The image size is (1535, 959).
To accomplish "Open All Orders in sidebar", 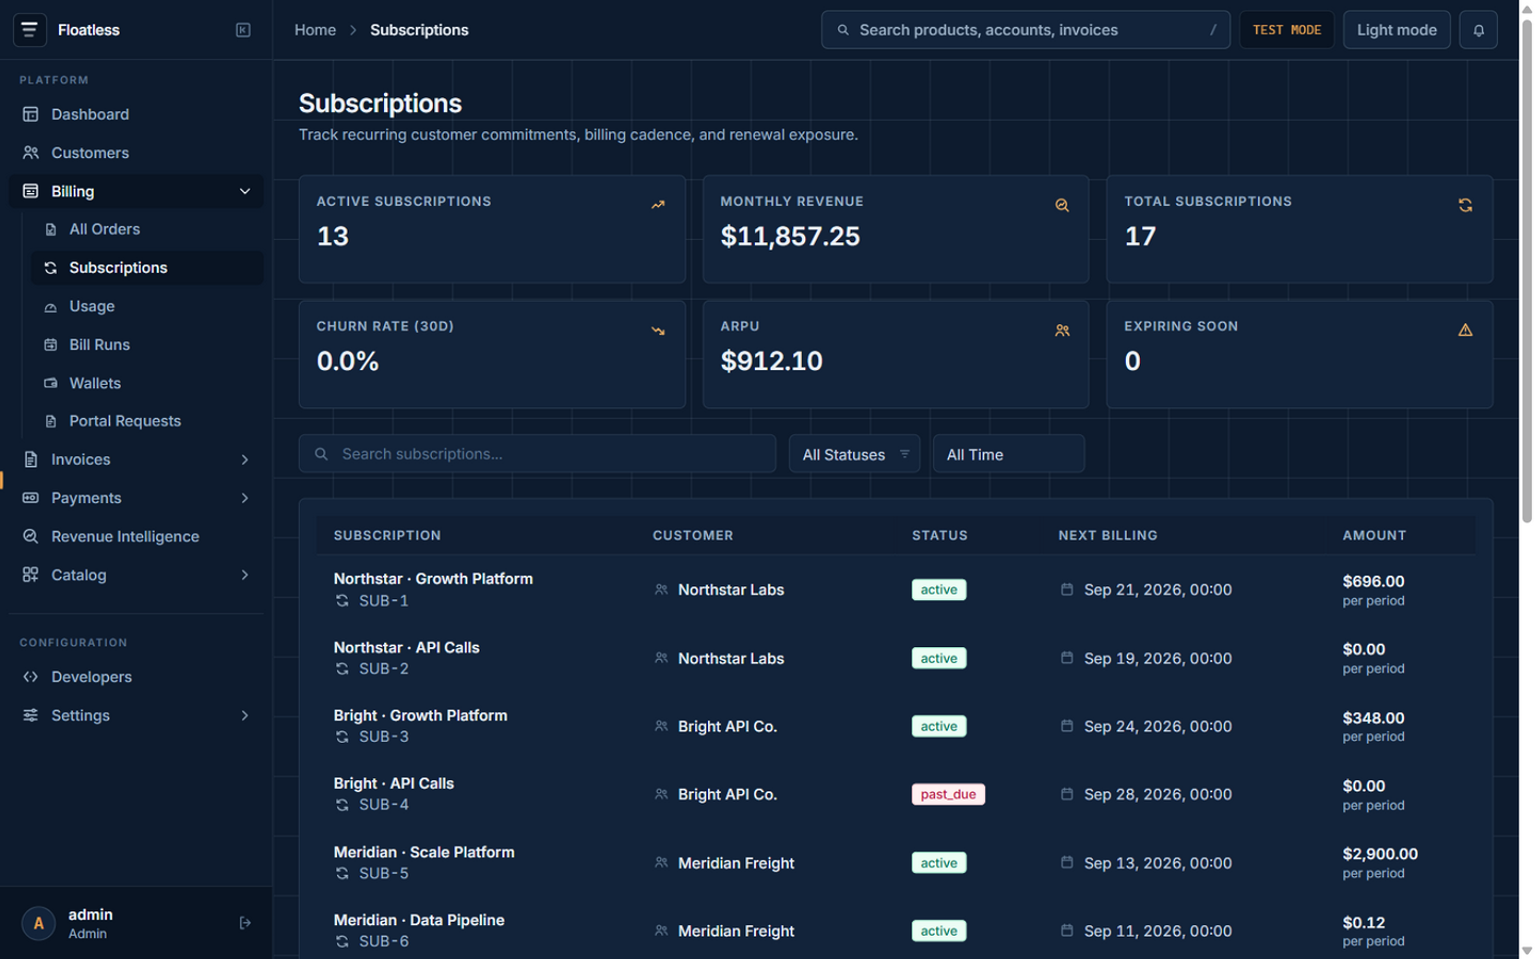I will [147, 229].
